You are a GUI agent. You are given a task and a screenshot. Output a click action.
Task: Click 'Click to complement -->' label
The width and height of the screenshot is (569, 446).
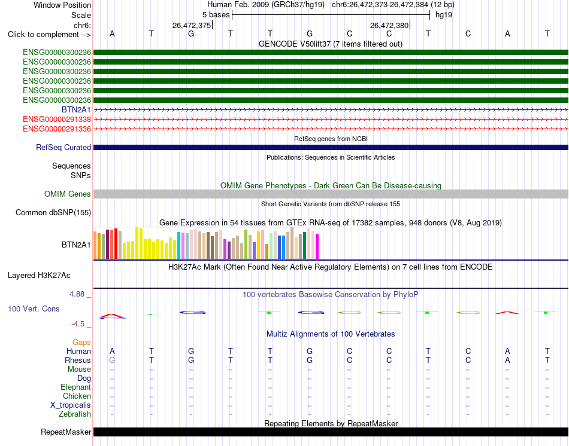(49, 35)
